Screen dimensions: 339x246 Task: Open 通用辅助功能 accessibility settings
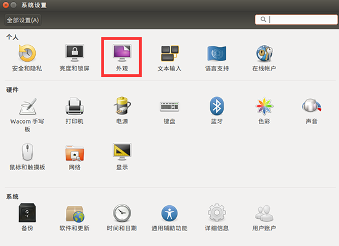(169, 218)
